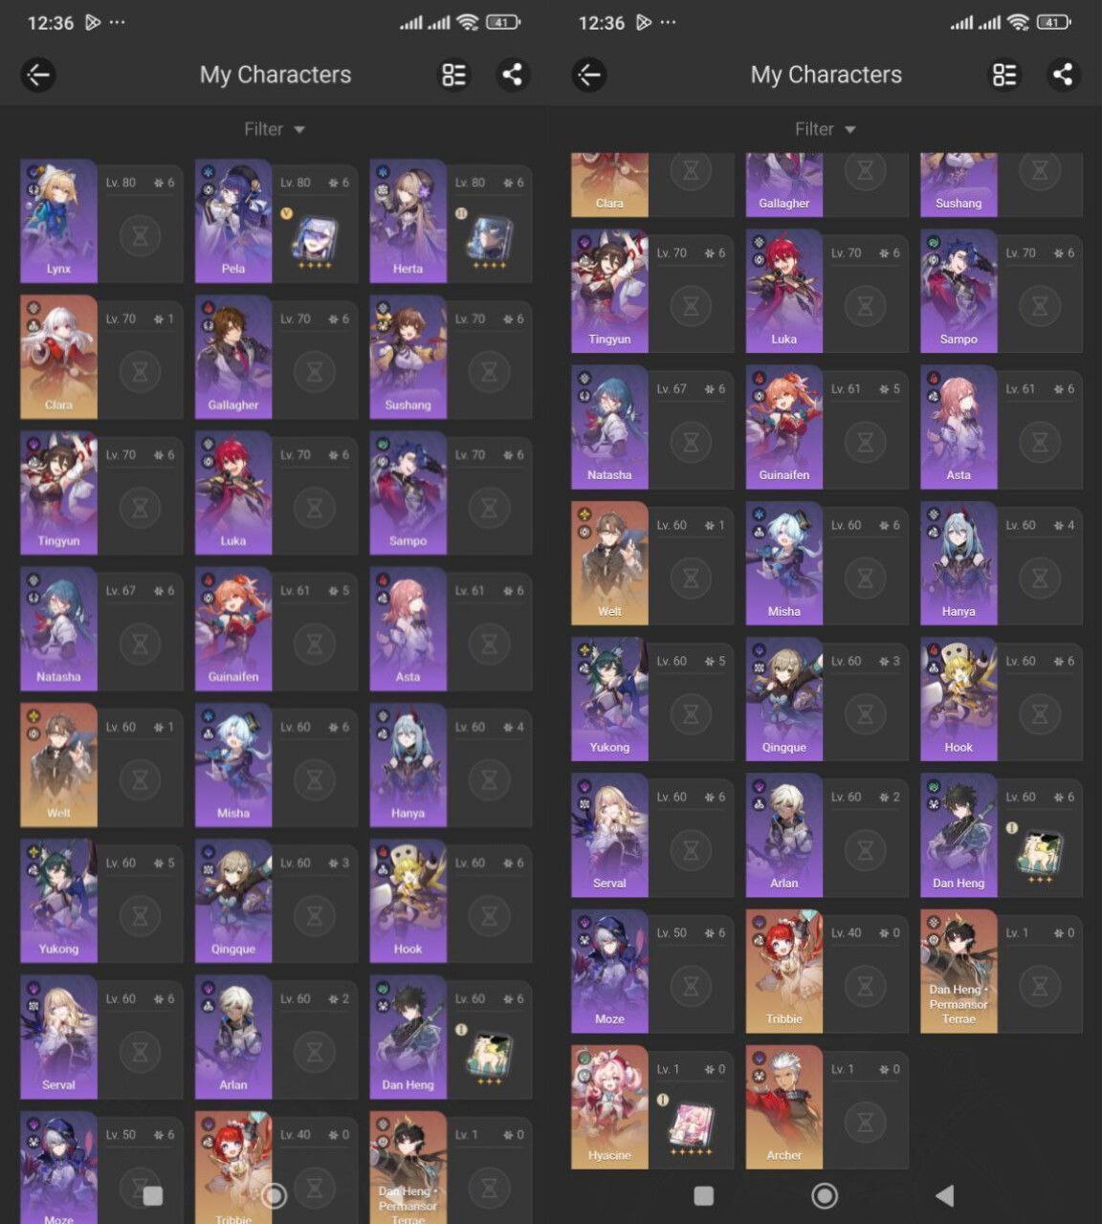Tap Welt's empty light cone slot in the right screenshot
The height and width of the screenshot is (1224, 1102).
click(691, 579)
